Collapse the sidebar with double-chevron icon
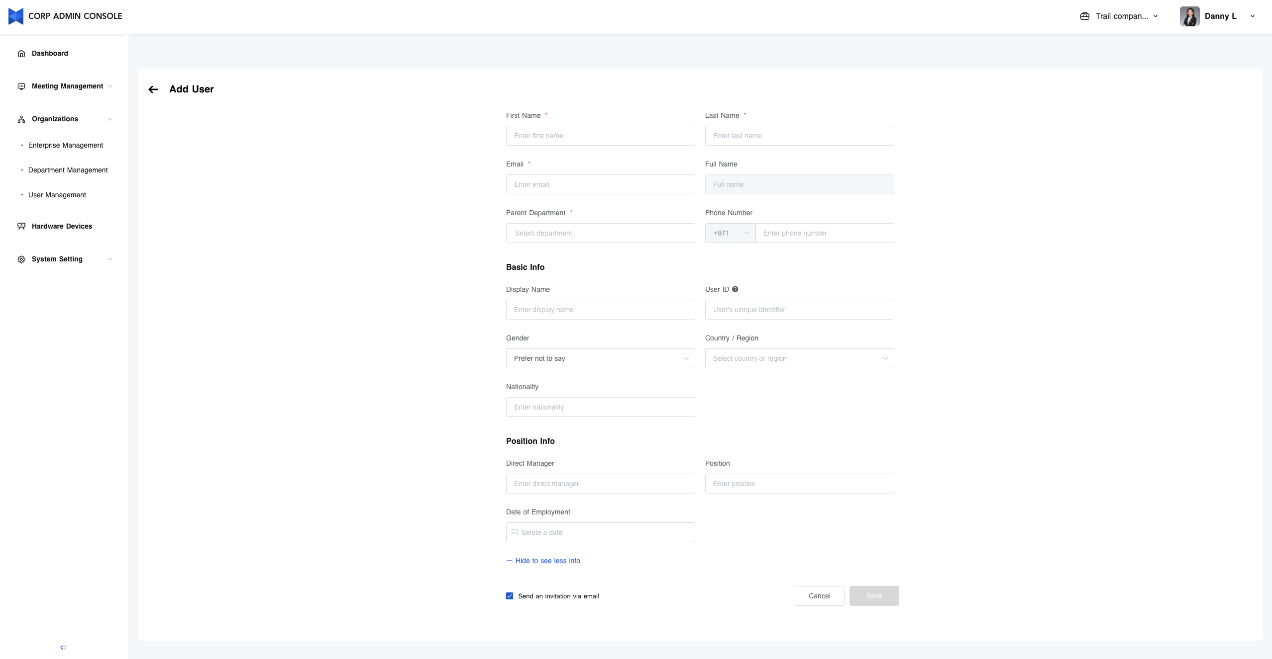Viewport: 1272px width, 659px height. coord(63,647)
